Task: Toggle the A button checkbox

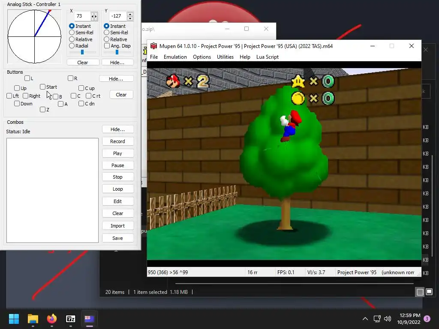Action: (61, 104)
